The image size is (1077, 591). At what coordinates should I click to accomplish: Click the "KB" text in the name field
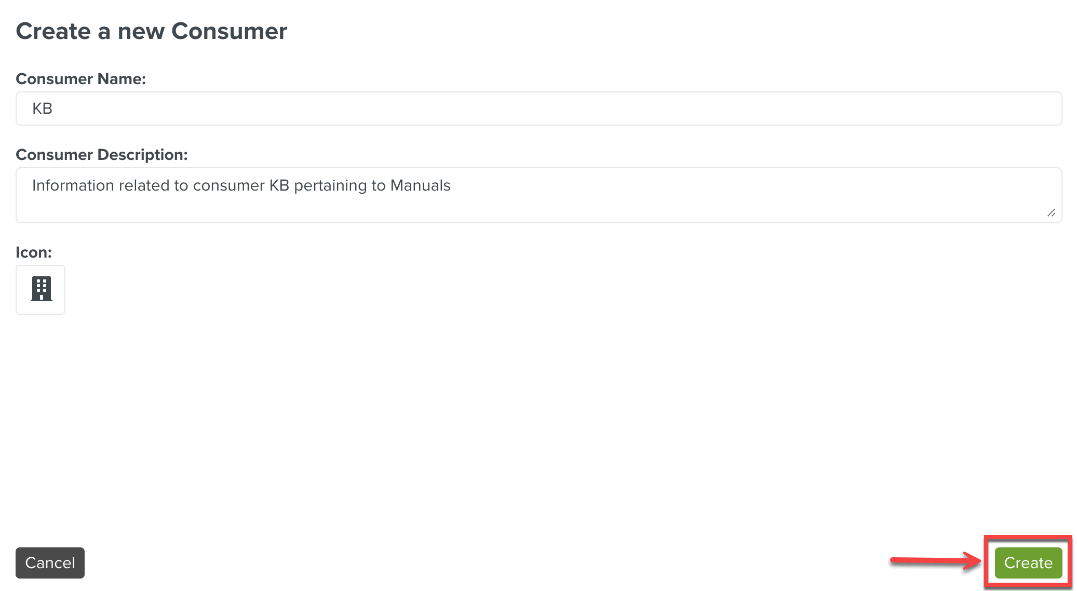[x=42, y=109]
